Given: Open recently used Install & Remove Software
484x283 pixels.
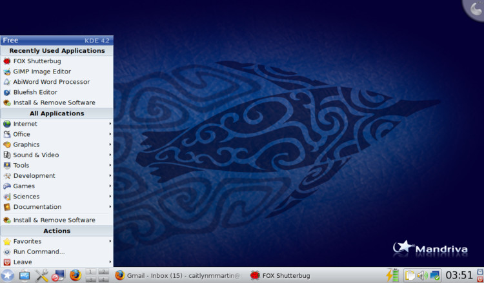Looking at the screenshot, I should [57, 102].
